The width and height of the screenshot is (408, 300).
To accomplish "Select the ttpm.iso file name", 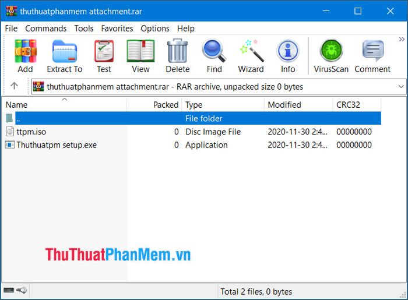I will click(31, 132).
